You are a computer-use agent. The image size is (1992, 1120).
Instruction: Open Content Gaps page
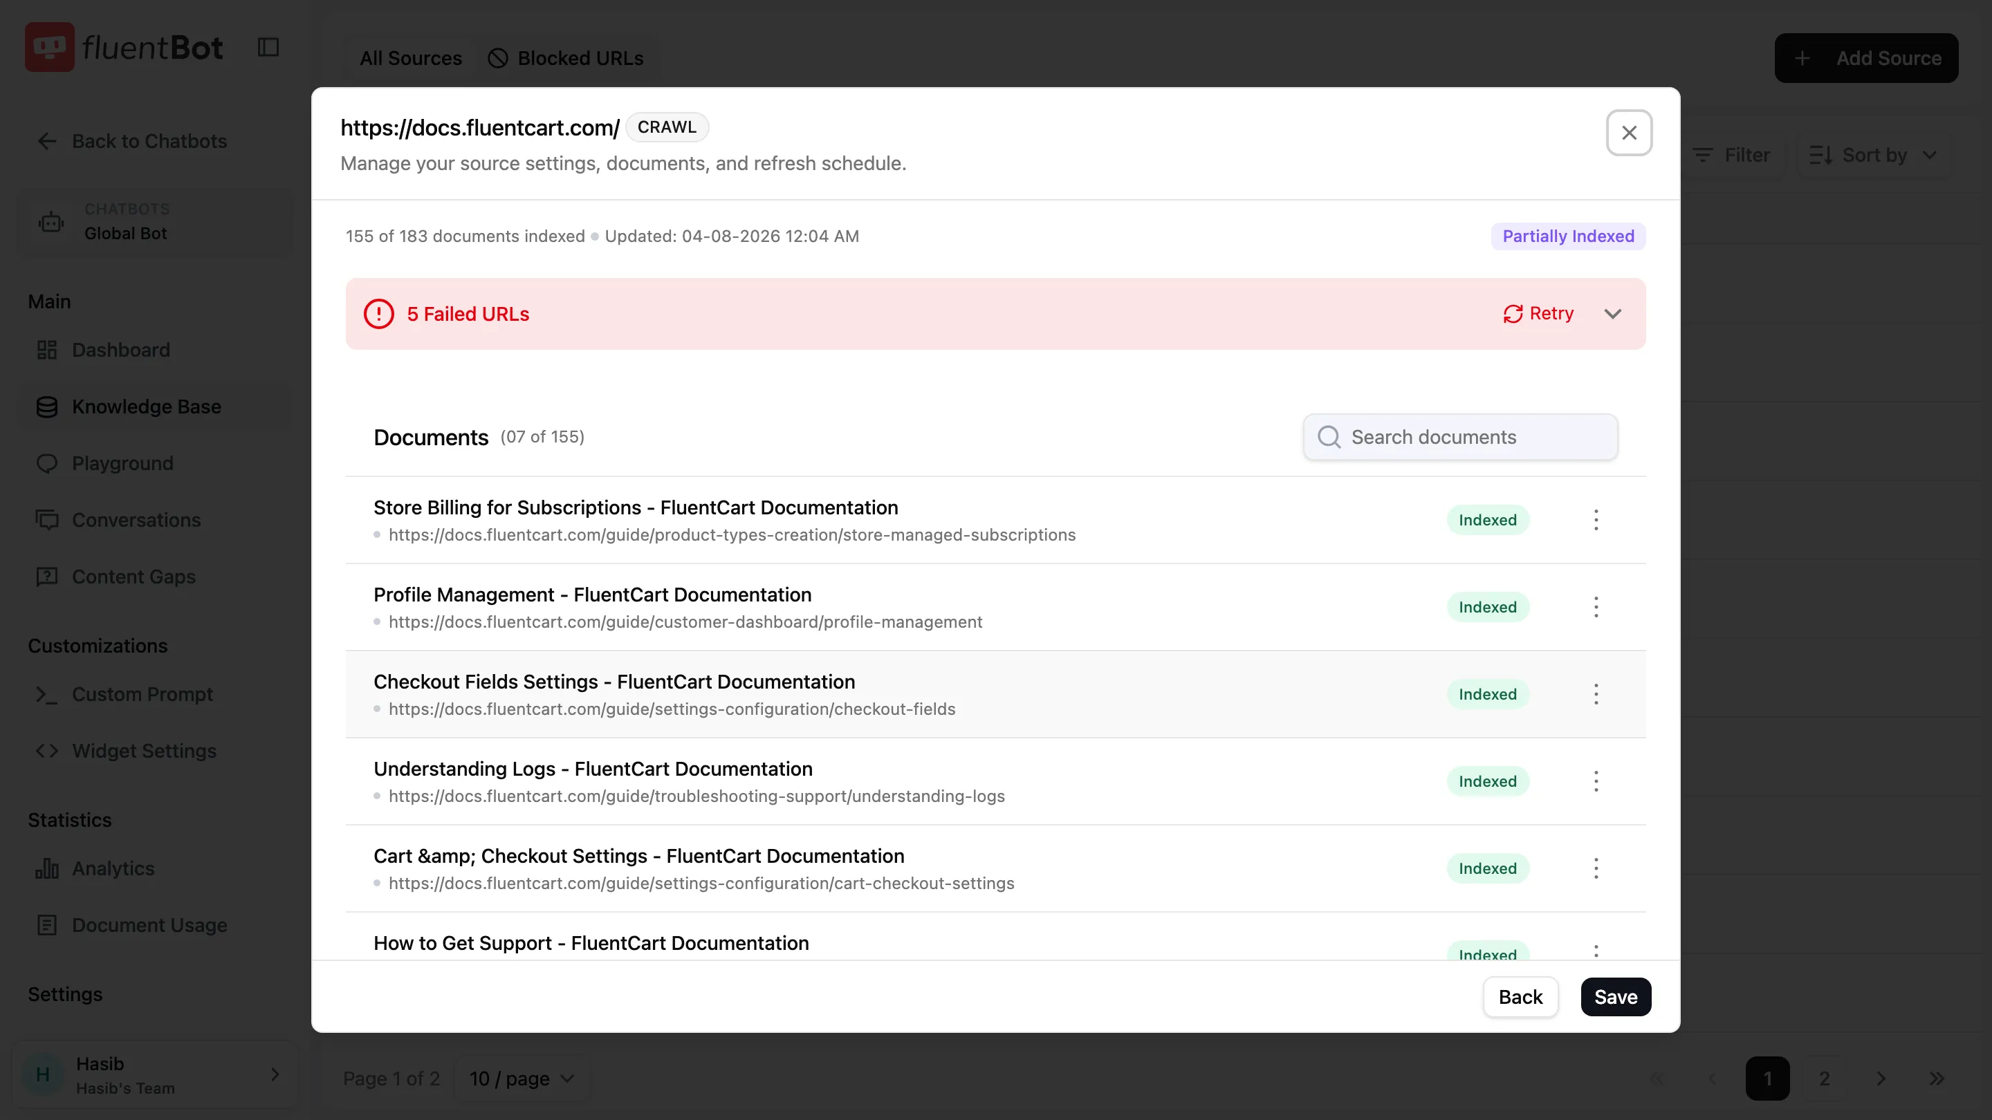click(155, 577)
